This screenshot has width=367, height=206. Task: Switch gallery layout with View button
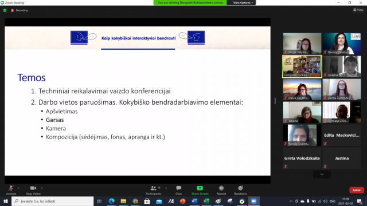[x=358, y=10]
